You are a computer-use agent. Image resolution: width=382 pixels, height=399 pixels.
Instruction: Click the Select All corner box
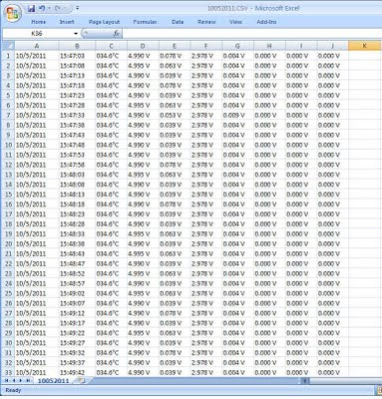coord(8,46)
